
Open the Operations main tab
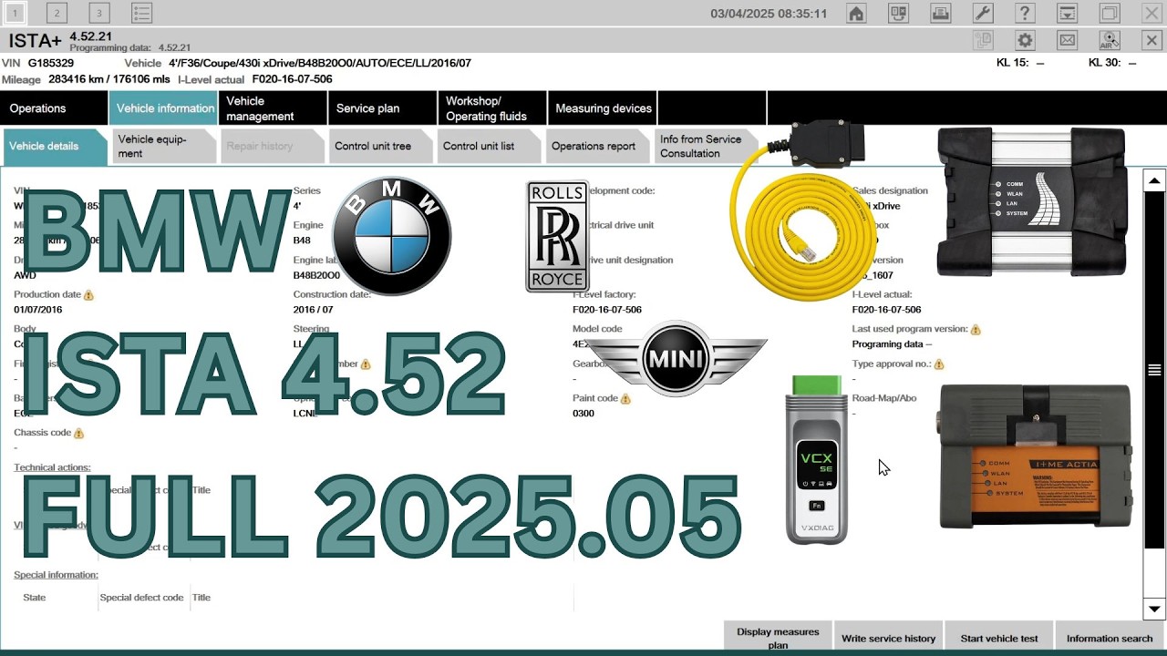point(54,108)
